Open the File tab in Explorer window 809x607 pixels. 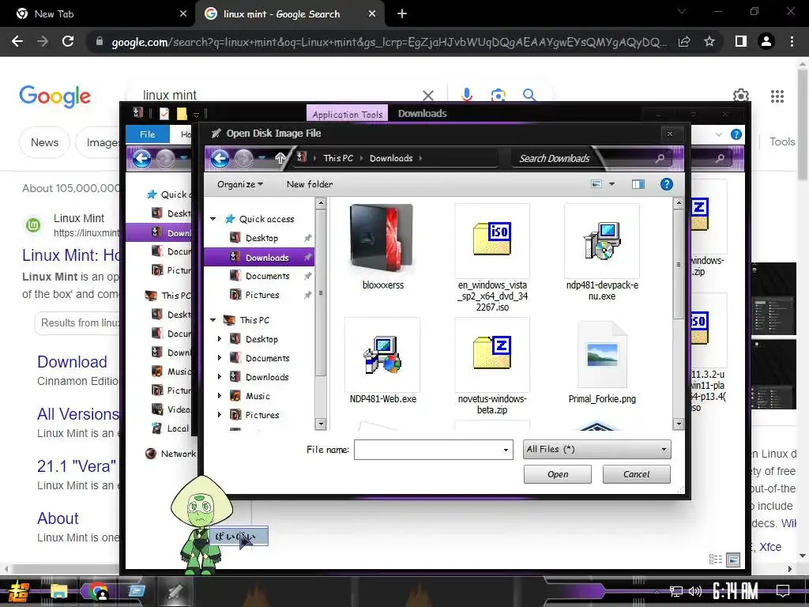[147, 134]
